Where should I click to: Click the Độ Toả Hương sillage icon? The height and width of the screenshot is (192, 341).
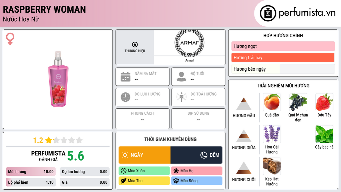point(181,97)
